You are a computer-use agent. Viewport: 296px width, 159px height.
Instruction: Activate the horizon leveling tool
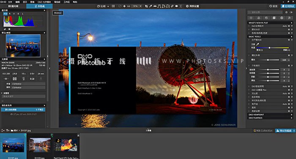click(x=155, y=6)
